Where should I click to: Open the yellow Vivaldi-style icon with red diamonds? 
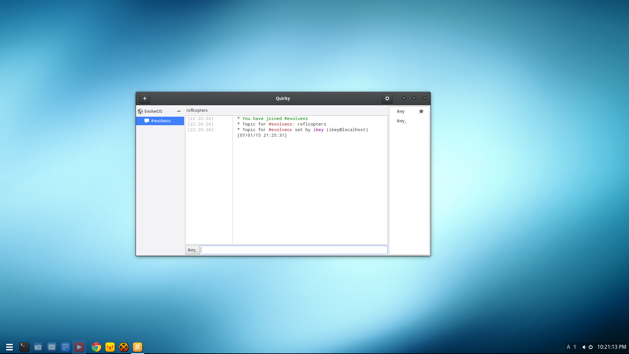[x=110, y=347]
